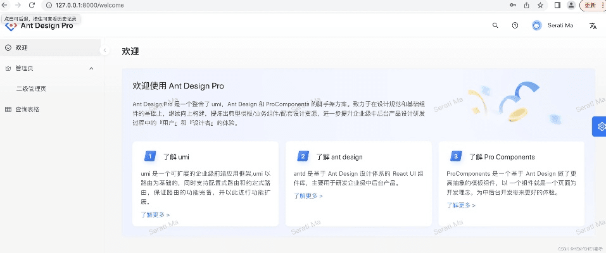
Task: Open the floating settings gear drawer
Action: click(x=599, y=127)
